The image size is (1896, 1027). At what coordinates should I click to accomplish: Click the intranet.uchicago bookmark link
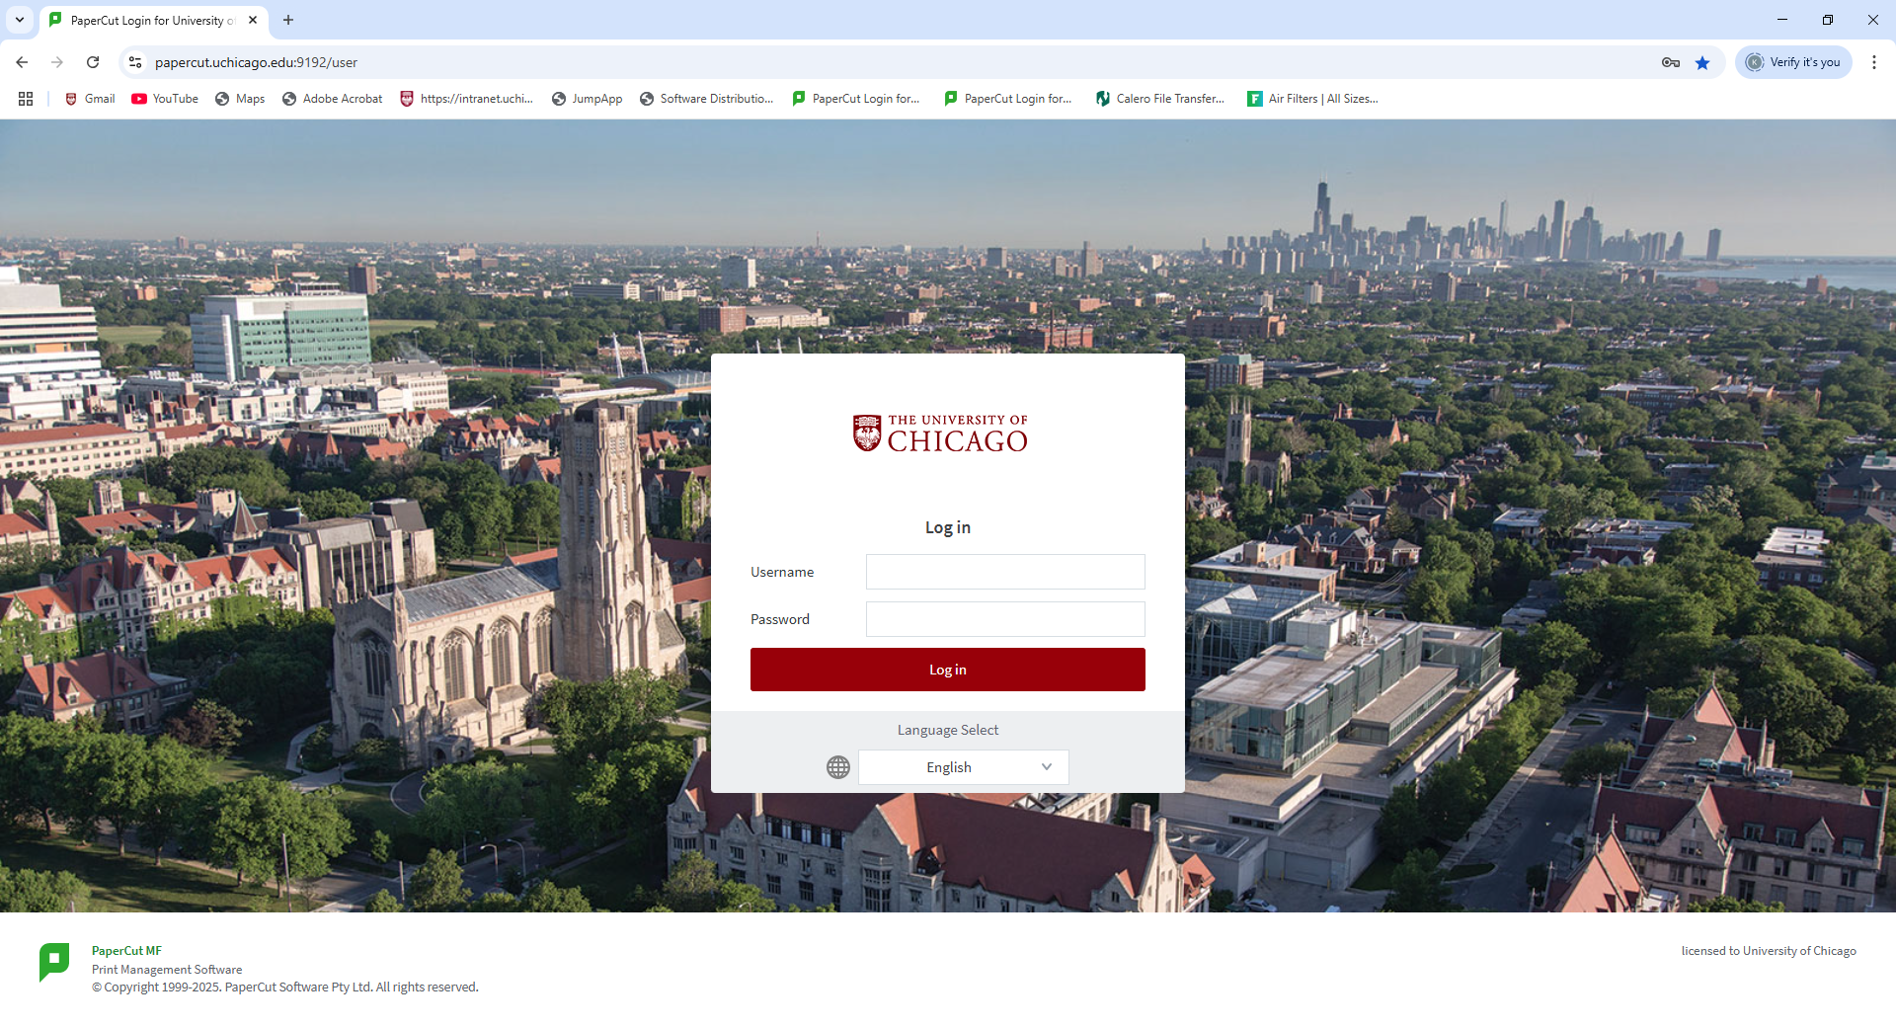pos(467,99)
